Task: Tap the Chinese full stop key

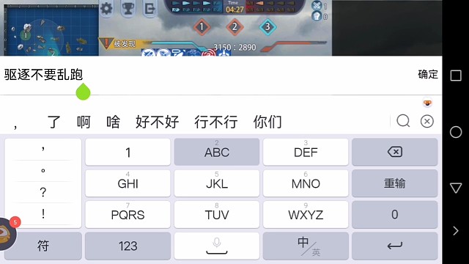Action: (x=43, y=171)
